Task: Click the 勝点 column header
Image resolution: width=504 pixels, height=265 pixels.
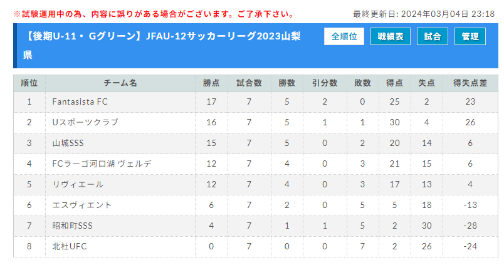Action: [x=211, y=83]
